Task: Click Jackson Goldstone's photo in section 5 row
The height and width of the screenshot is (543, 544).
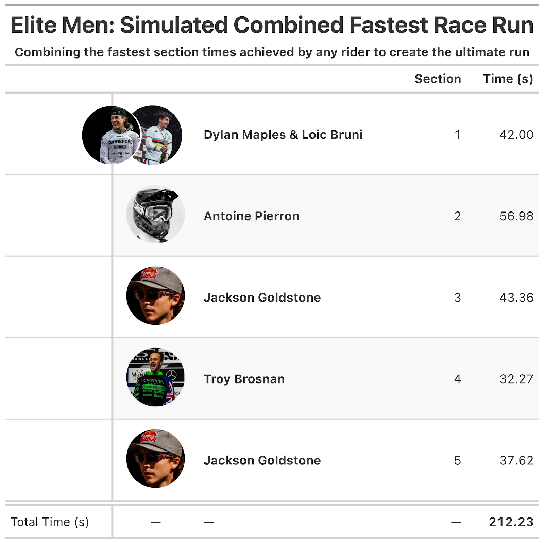Action: (x=155, y=459)
